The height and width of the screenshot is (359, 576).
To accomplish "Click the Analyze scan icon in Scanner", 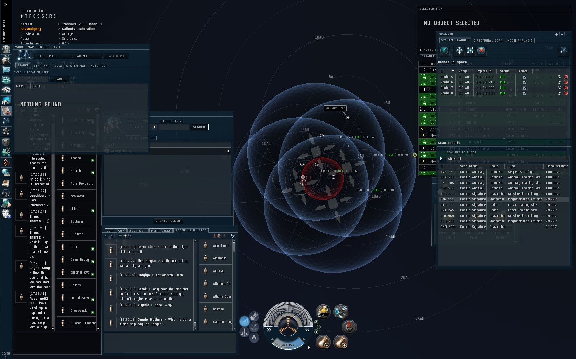I will click(444, 50).
